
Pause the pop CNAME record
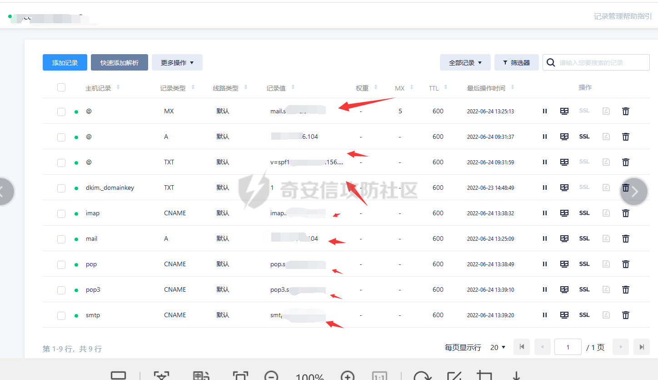[x=544, y=264]
